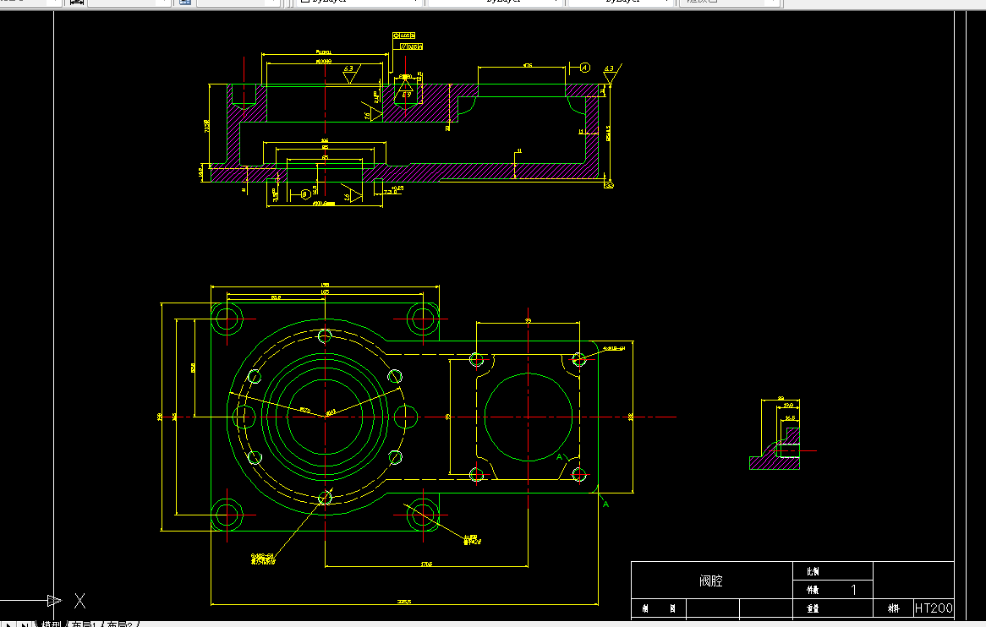This screenshot has height=627, width=986.
Task: Click the next-tab scroll arrow
Action: click(x=8, y=624)
